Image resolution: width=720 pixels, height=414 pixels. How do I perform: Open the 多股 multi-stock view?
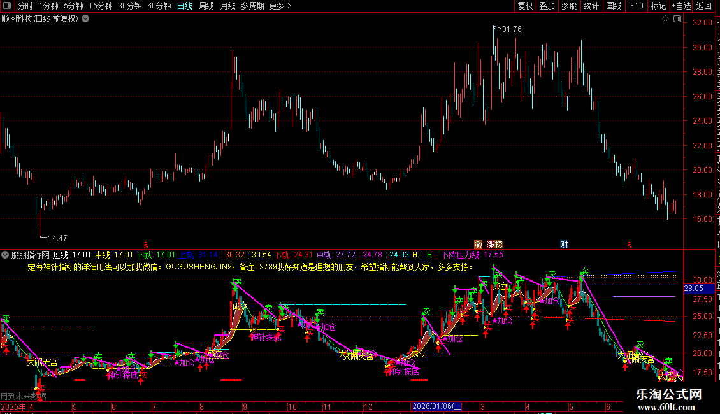[570, 6]
